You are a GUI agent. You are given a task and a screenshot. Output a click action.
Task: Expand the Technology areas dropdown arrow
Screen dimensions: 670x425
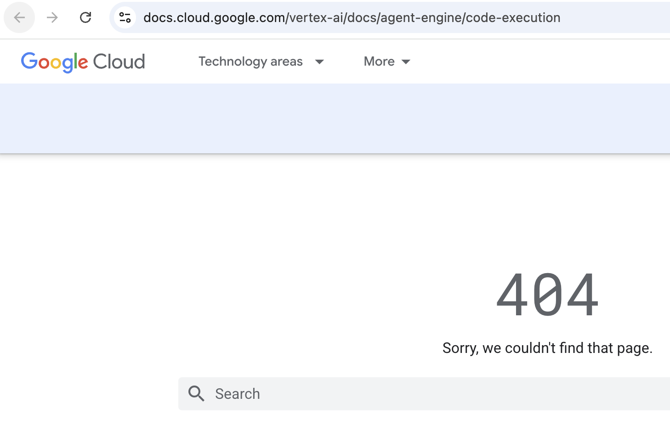click(319, 62)
